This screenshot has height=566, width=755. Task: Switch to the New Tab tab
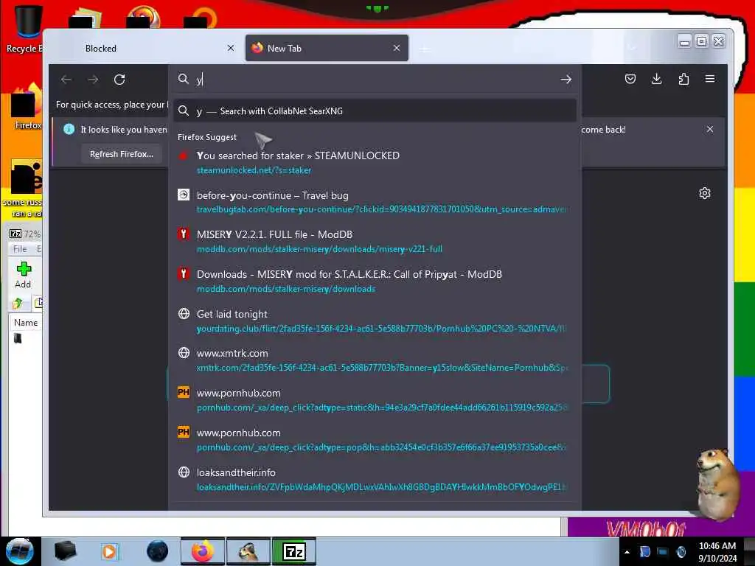pos(327,48)
